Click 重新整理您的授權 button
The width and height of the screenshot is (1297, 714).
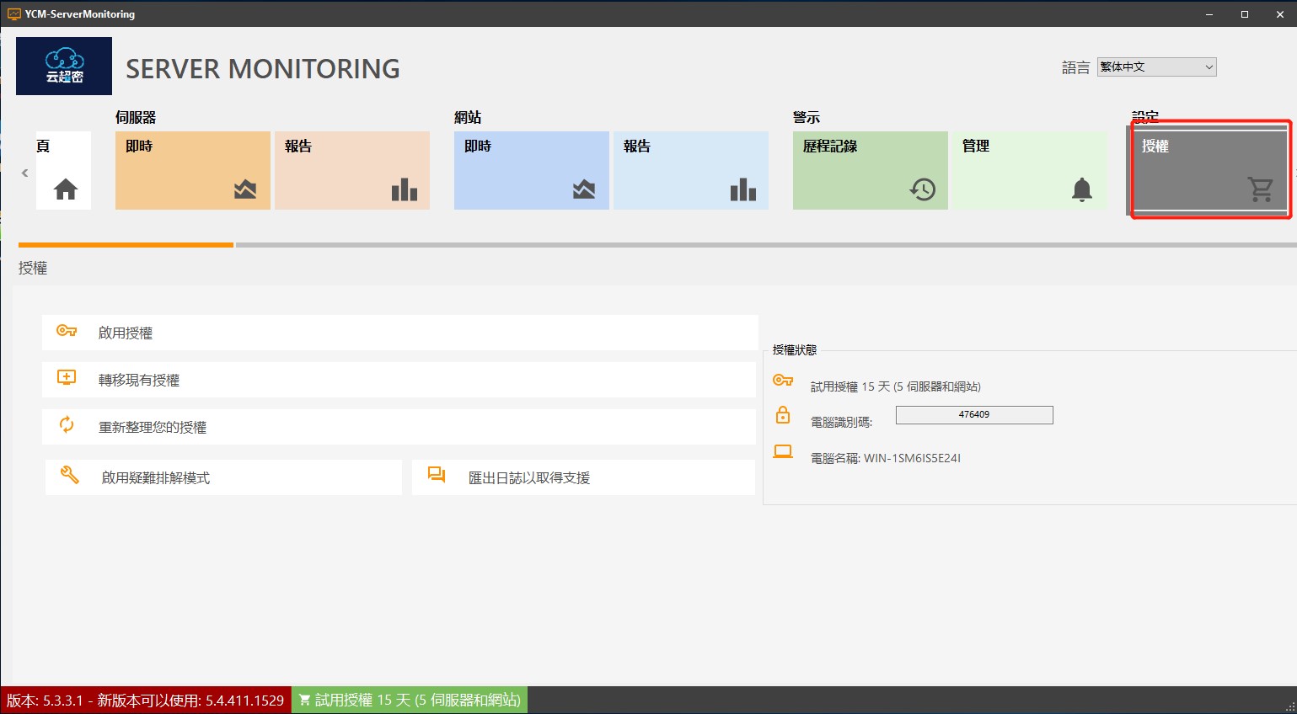(x=400, y=427)
